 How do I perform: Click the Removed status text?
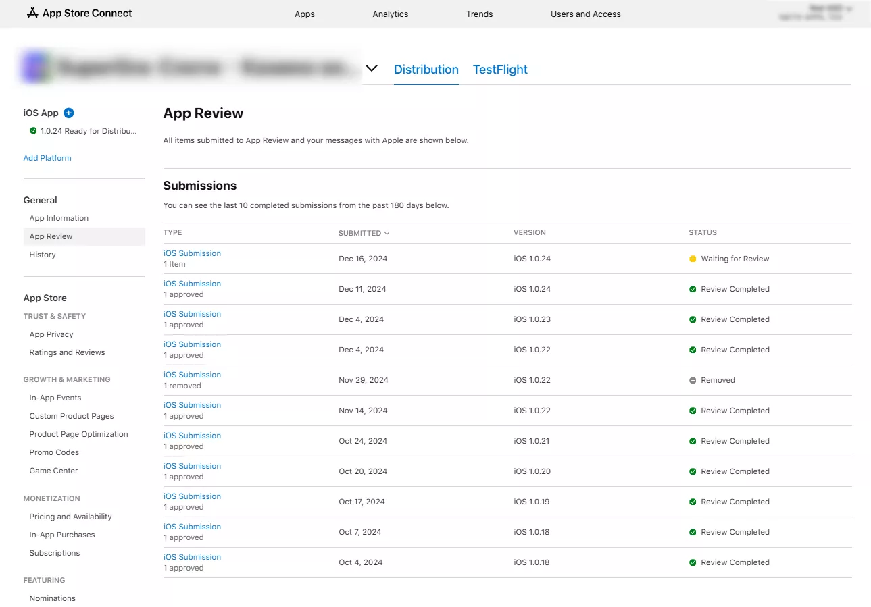pos(718,380)
